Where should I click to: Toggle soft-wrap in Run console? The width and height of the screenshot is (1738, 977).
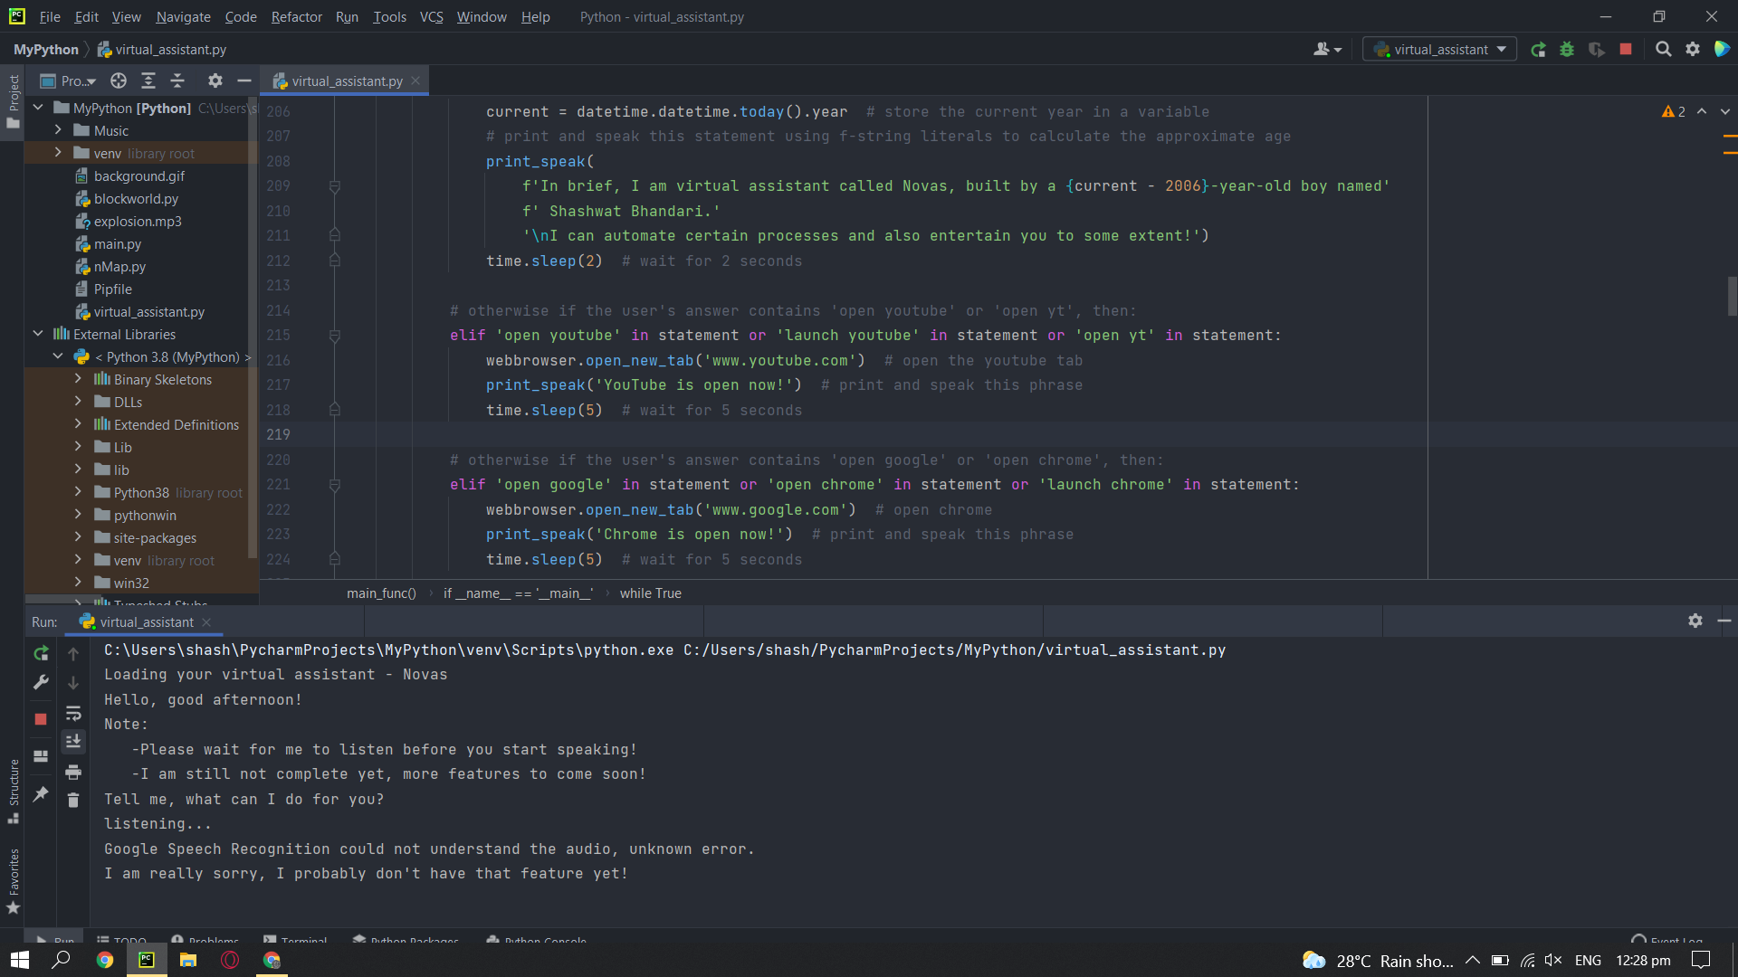coord(73,713)
